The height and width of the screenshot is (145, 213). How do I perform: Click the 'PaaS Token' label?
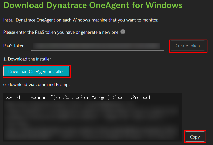(x=14, y=46)
